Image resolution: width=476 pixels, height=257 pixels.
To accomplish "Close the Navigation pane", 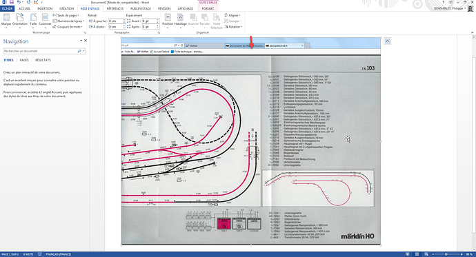I will coord(86,41).
